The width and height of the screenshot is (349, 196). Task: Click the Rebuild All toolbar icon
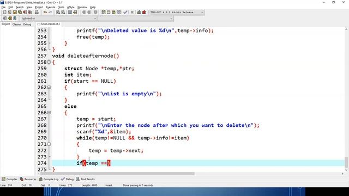tap(119, 12)
